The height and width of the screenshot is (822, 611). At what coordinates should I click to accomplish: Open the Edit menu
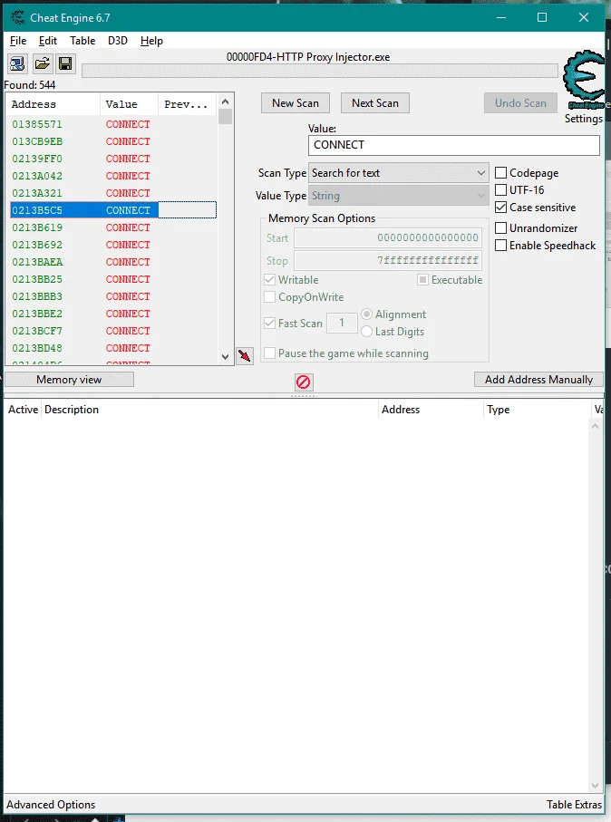tap(48, 41)
